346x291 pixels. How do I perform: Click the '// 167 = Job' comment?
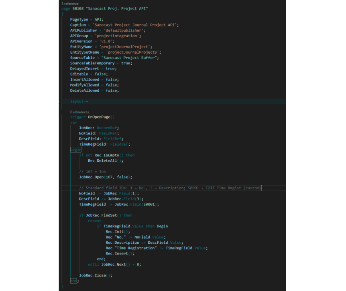click(x=92, y=171)
